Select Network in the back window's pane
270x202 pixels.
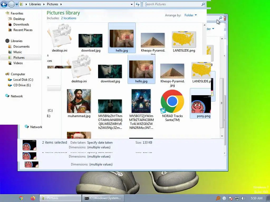[36, 127]
